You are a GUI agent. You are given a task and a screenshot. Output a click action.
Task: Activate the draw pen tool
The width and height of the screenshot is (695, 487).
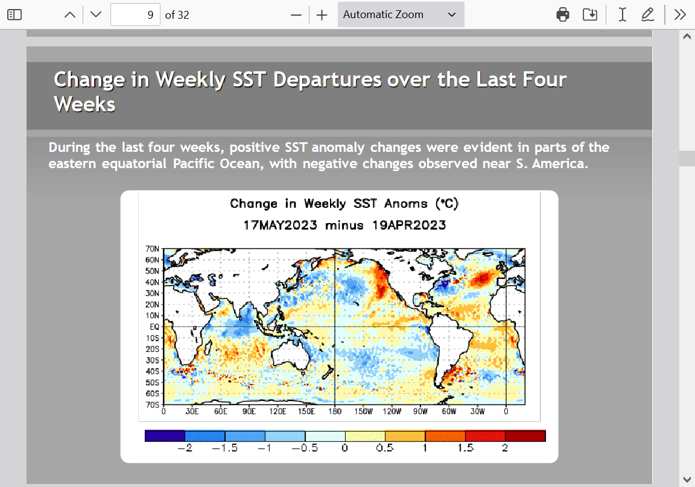tap(647, 14)
